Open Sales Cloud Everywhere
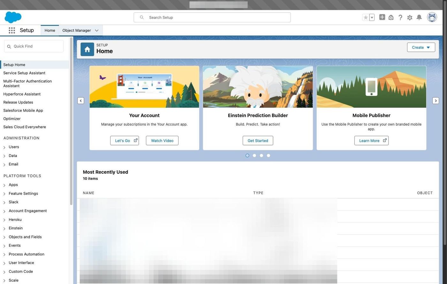Viewport: 447px width, 284px height. 25,127
